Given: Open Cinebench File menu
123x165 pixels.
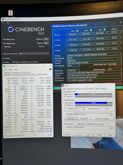Looking at the screenshot, I should (3, 23).
